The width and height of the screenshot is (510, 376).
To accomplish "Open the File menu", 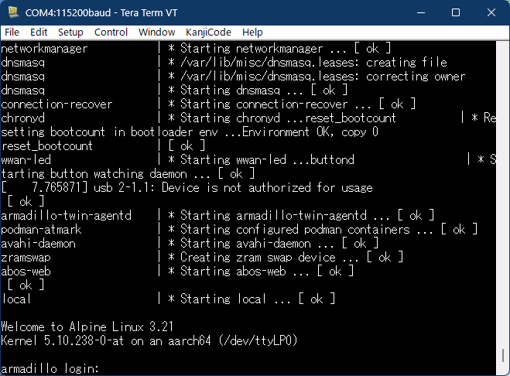I will click(x=12, y=32).
